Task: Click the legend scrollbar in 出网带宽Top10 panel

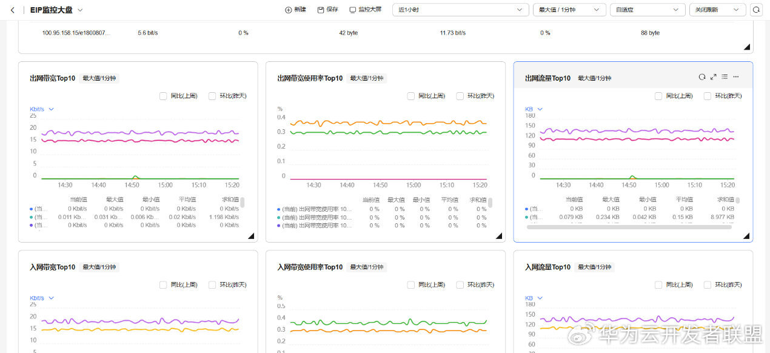Action: (243, 203)
